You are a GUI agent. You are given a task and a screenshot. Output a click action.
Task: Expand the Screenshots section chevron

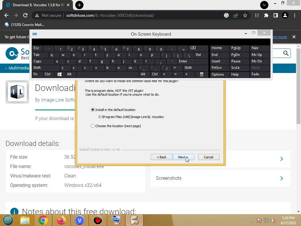click(282, 178)
